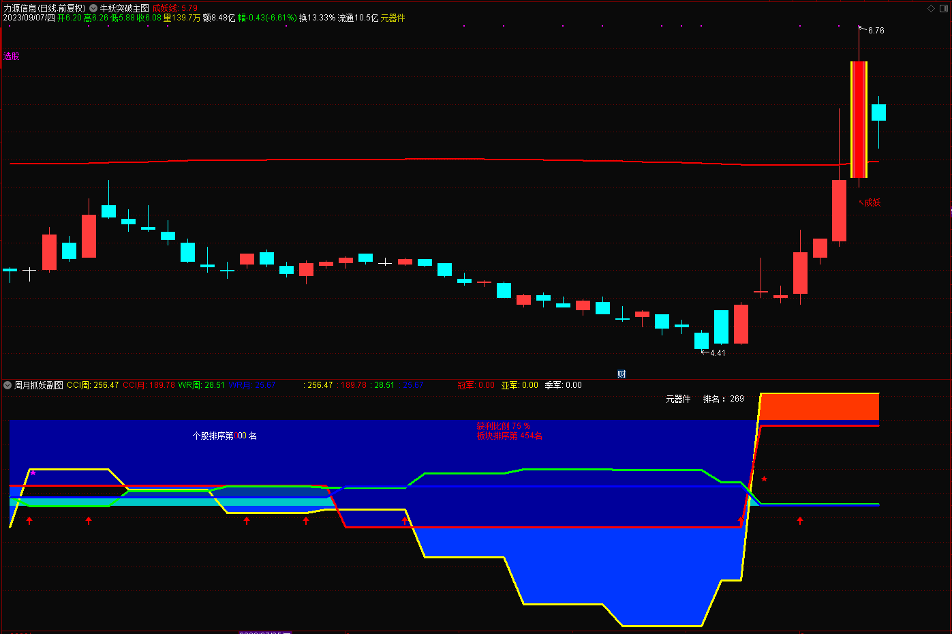Screen dimensions: 952x634
Task: Click the 幅-0.43(-6.61%) change readout
Action: coord(267,18)
